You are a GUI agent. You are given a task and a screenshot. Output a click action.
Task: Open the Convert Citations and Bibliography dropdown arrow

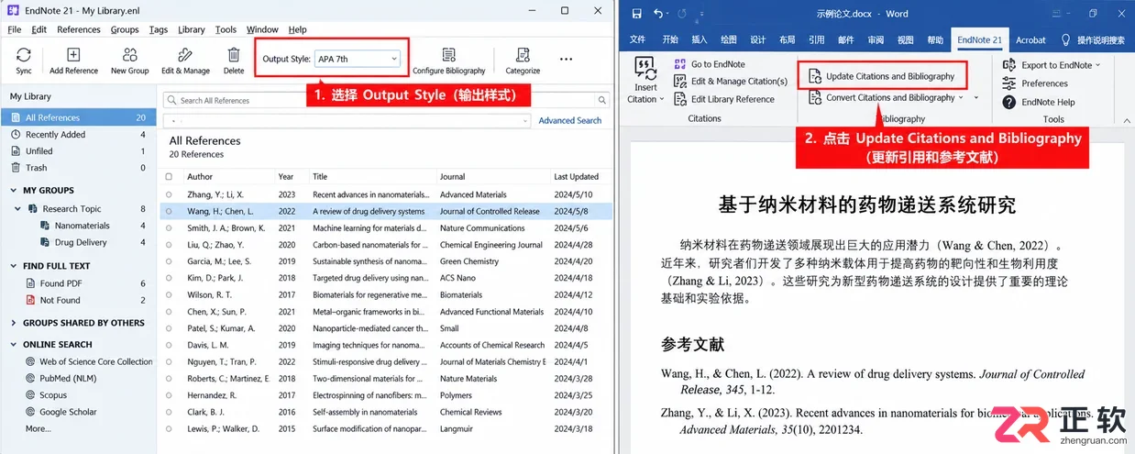pos(961,97)
